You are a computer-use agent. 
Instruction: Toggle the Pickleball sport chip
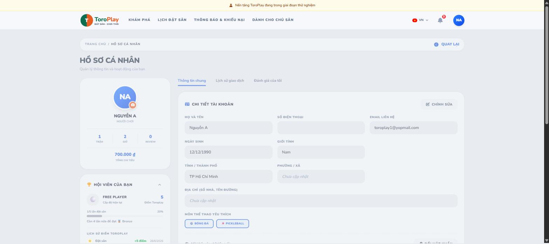(233, 223)
